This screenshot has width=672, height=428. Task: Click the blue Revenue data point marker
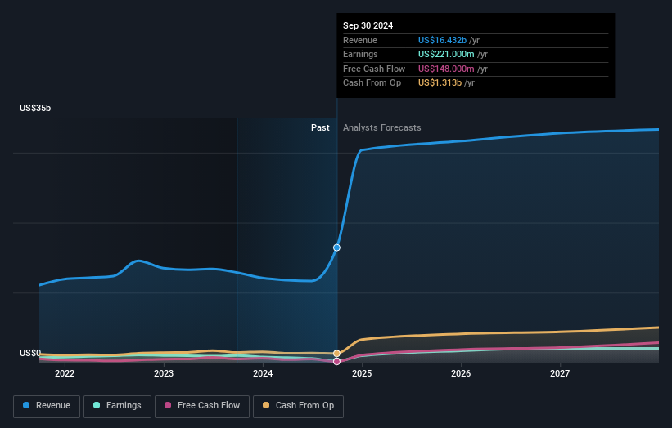coord(337,247)
